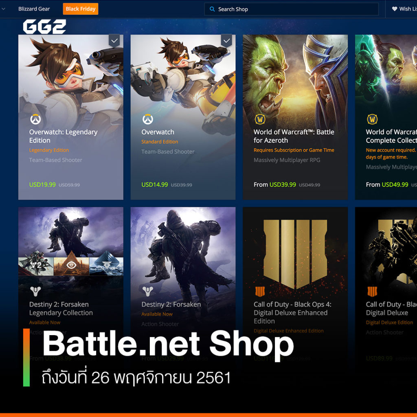
Task: Expand chevron on Overwatch Standard Edition card
Action: (x=226, y=41)
